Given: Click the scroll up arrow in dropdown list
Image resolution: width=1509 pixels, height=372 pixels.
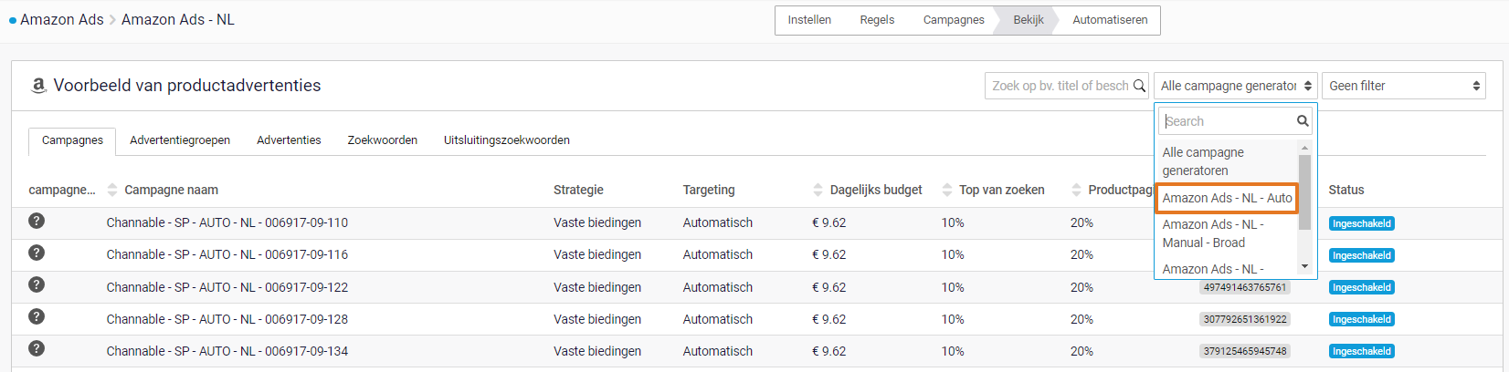Looking at the screenshot, I should 1304,148.
